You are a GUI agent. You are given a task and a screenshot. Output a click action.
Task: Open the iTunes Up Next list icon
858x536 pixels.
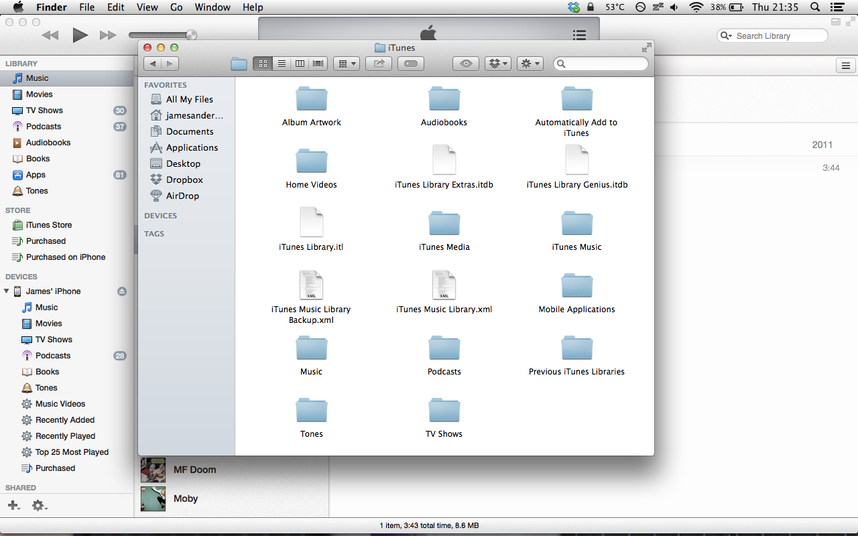click(x=580, y=36)
